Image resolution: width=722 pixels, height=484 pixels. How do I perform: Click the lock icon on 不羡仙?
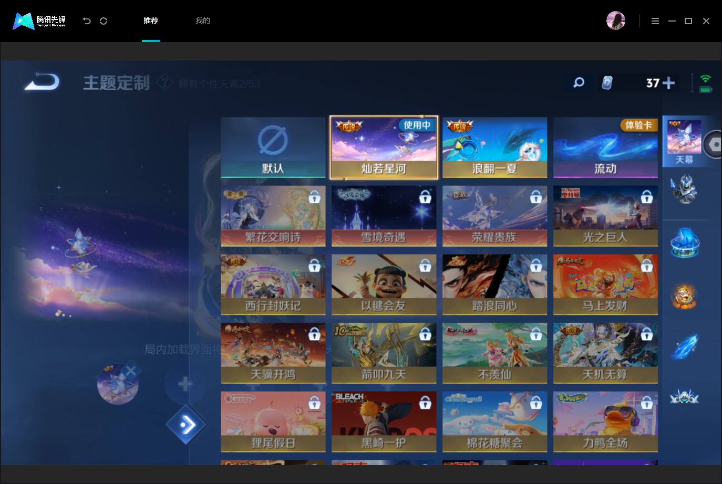[x=536, y=334]
